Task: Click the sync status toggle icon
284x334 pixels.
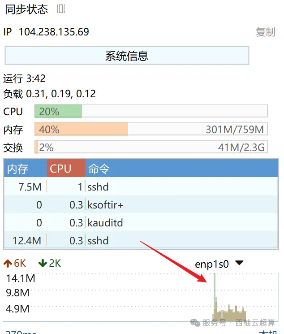Action: 61,9
